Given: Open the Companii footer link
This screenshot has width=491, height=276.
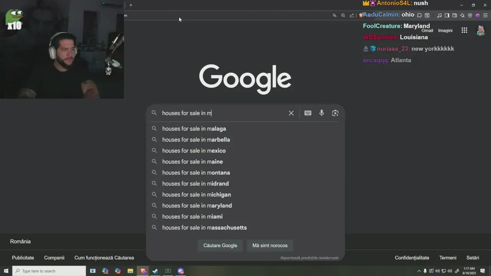Looking at the screenshot, I should pos(54,258).
